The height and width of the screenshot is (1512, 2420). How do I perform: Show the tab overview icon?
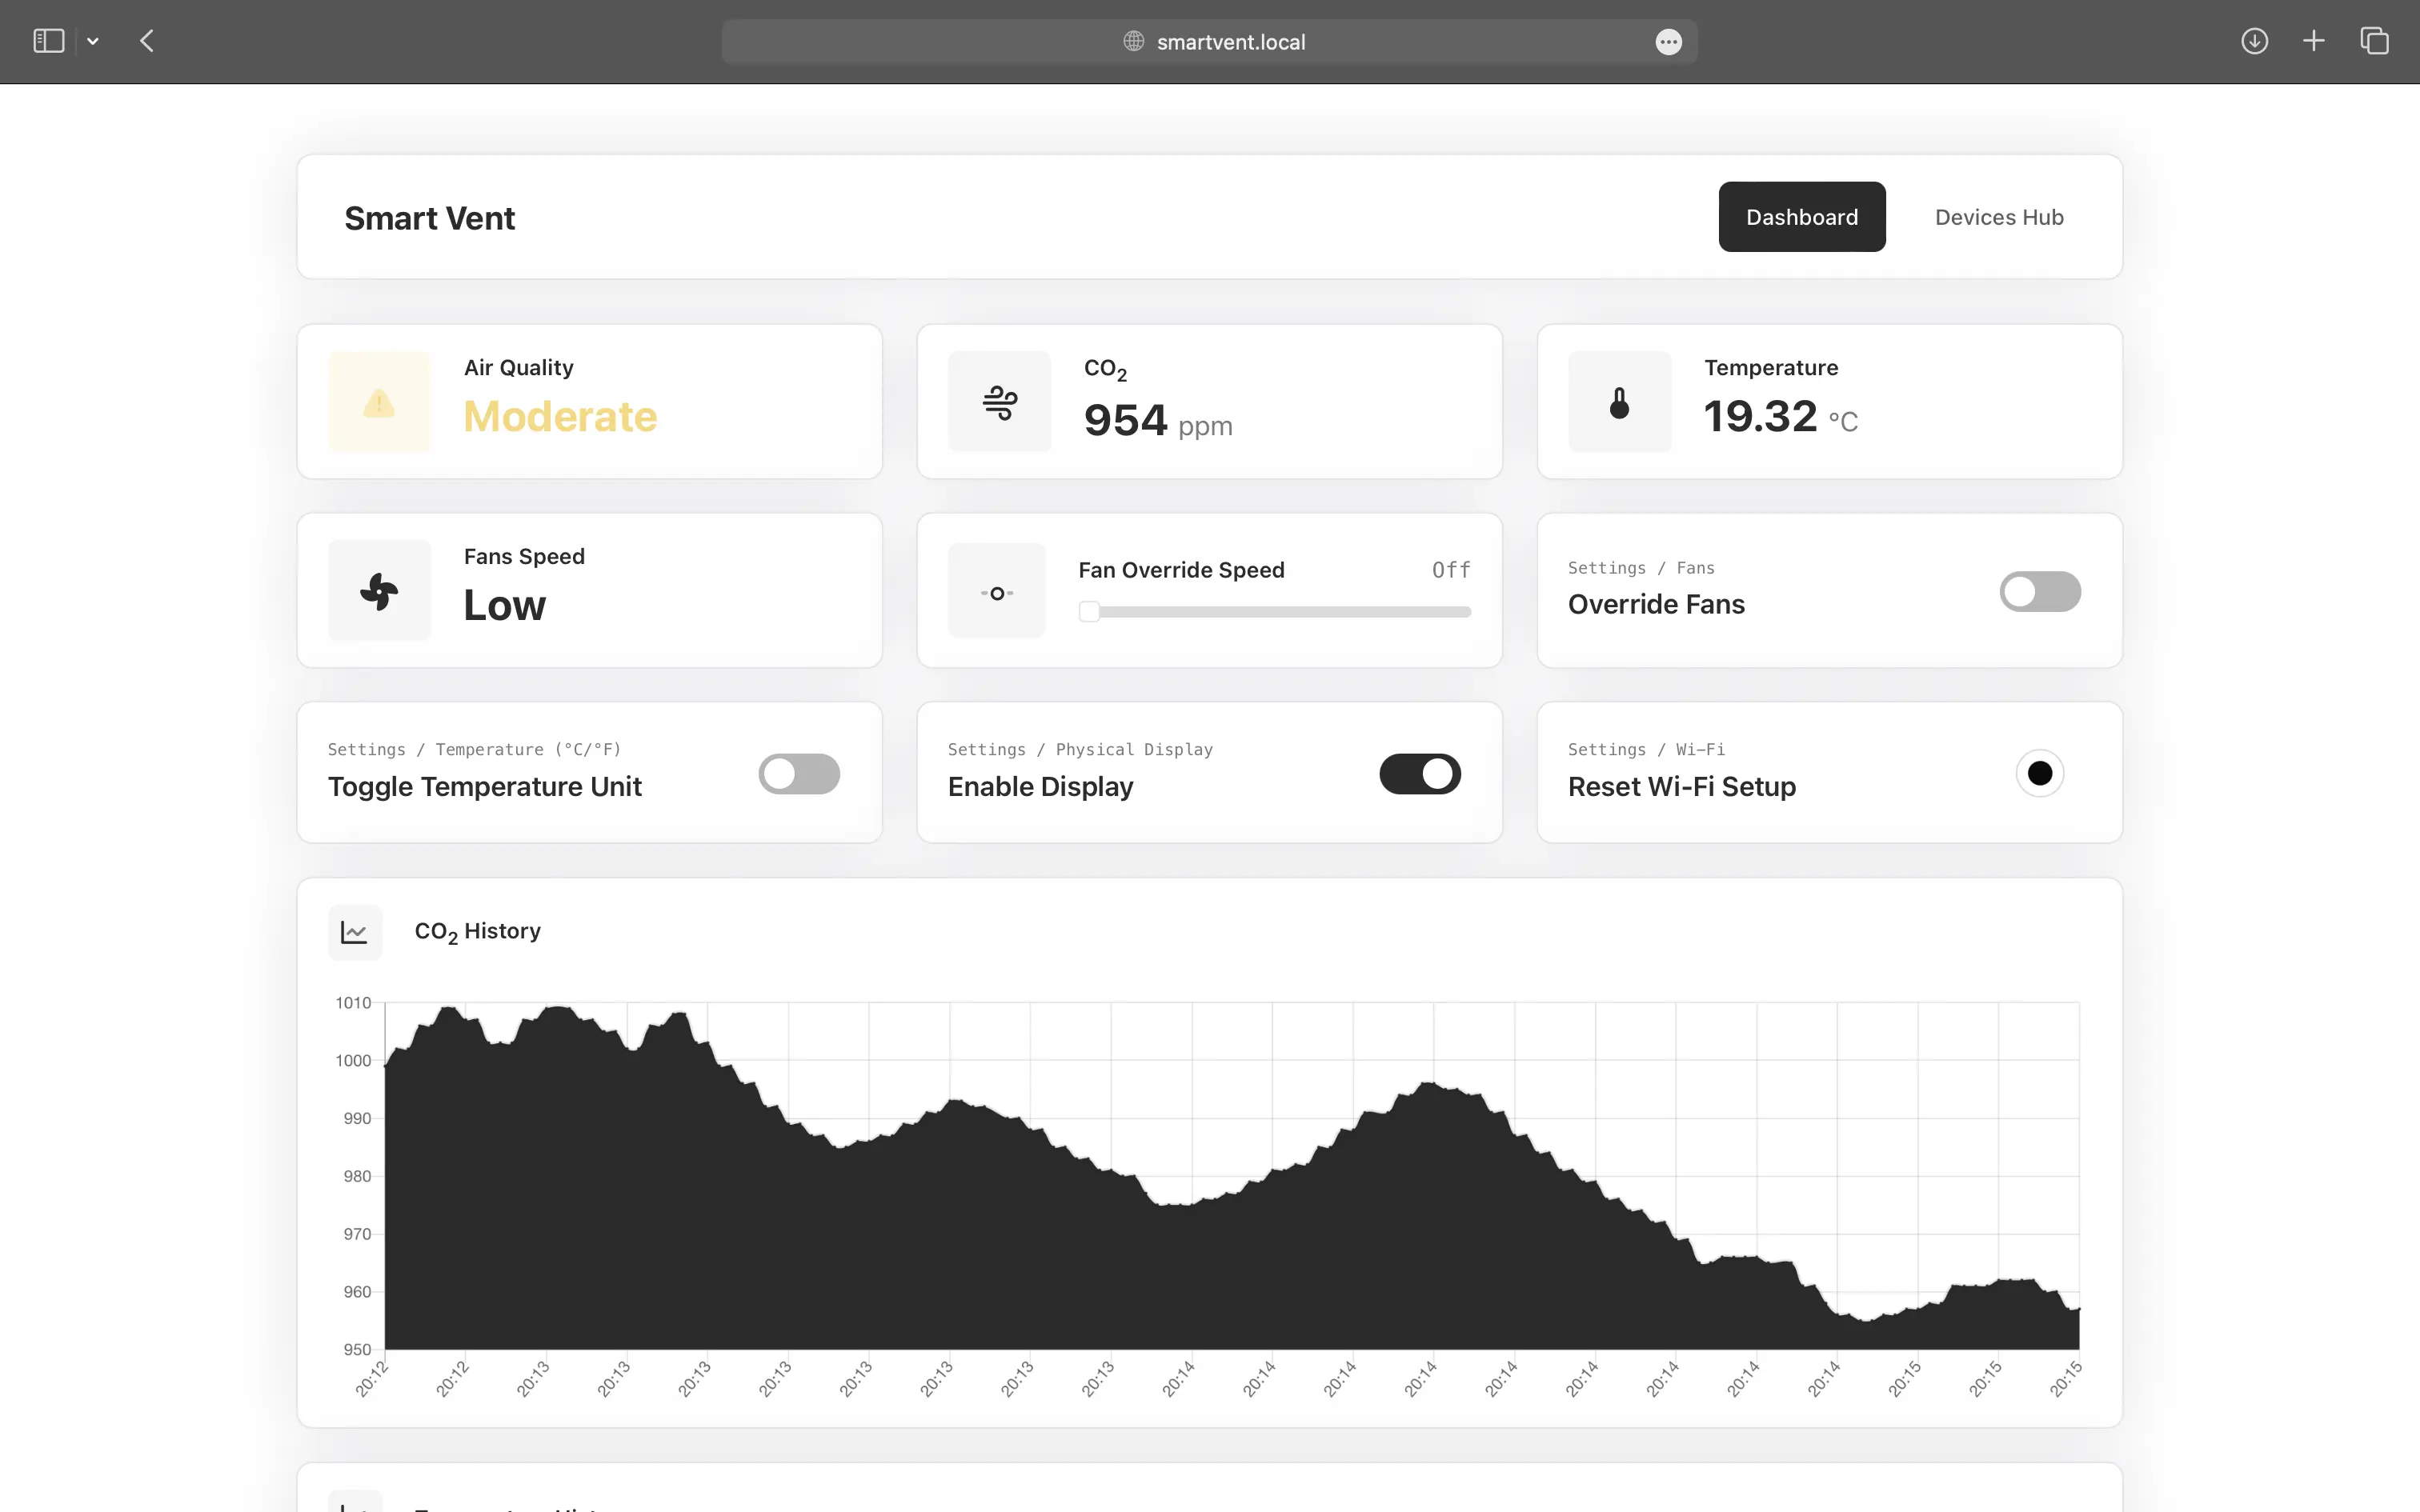pos(2374,41)
